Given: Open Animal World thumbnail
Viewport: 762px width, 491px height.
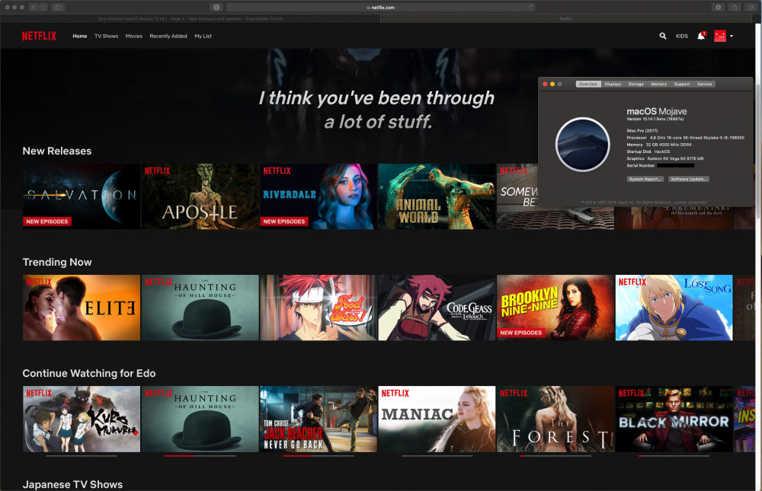Looking at the screenshot, I should coord(437,196).
